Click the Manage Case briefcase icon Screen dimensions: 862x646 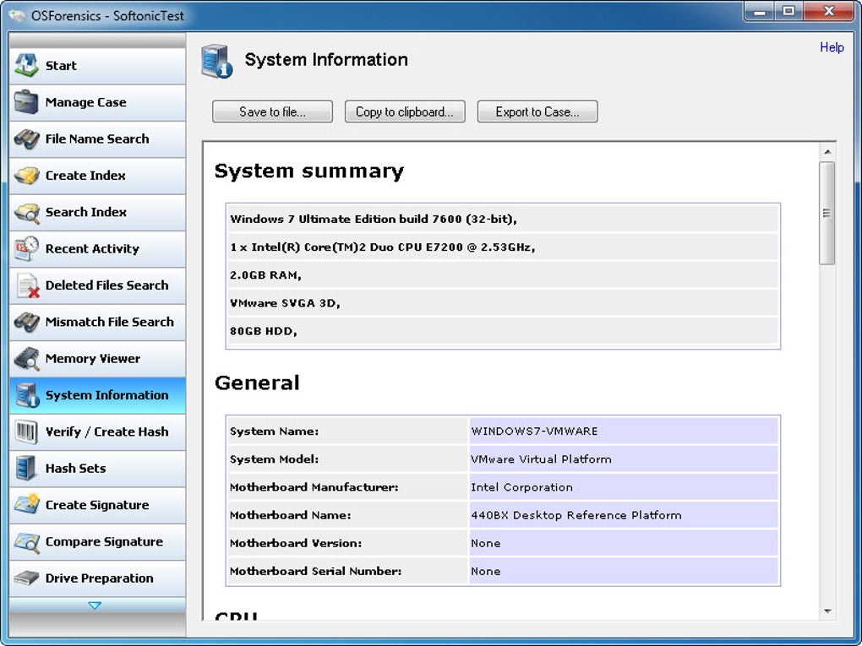(x=27, y=102)
